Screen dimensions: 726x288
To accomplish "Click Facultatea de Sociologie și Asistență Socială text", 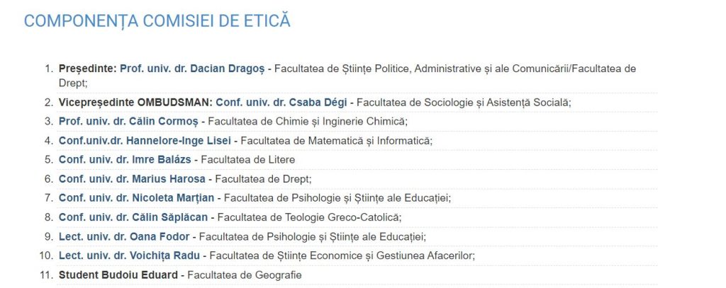I will [464, 103].
